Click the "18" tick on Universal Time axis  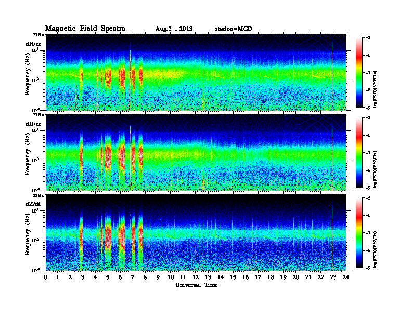click(271, 277)
